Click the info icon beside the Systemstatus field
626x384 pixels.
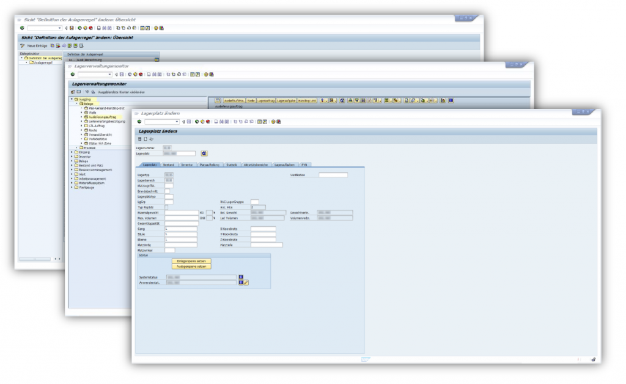240,277
